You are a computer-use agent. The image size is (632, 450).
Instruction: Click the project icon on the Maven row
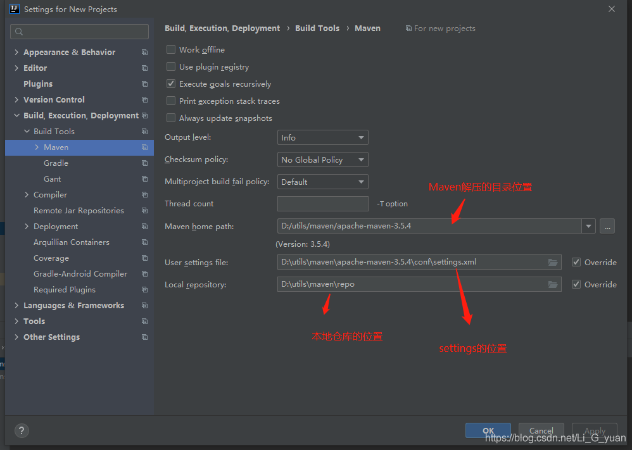click(144, 147)
